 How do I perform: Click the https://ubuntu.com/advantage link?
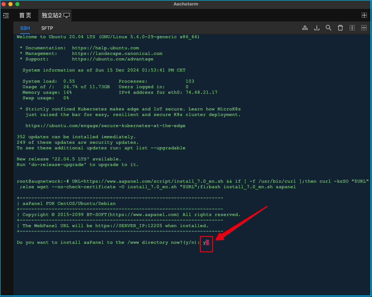(x=113, y=59)
